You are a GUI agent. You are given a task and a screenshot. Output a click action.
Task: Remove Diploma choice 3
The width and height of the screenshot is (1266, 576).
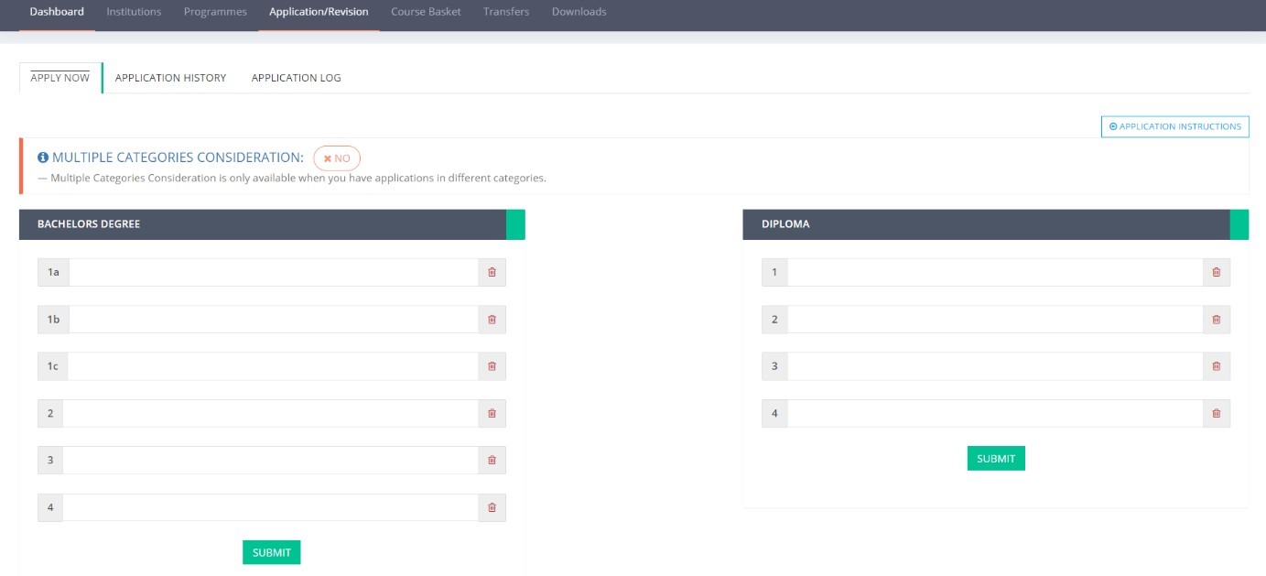[x=1216, y=366]
